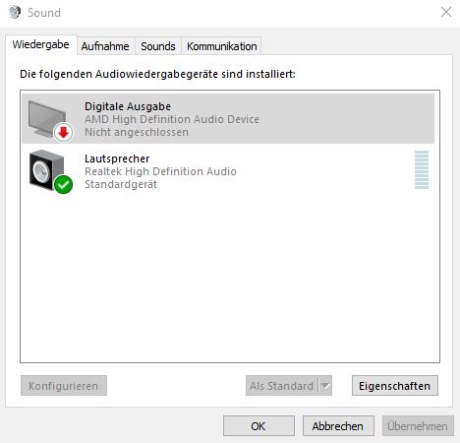This screenshot has height=443, width=460.
Task: Select the Wiedergabe tab
Action: [41, 44]
